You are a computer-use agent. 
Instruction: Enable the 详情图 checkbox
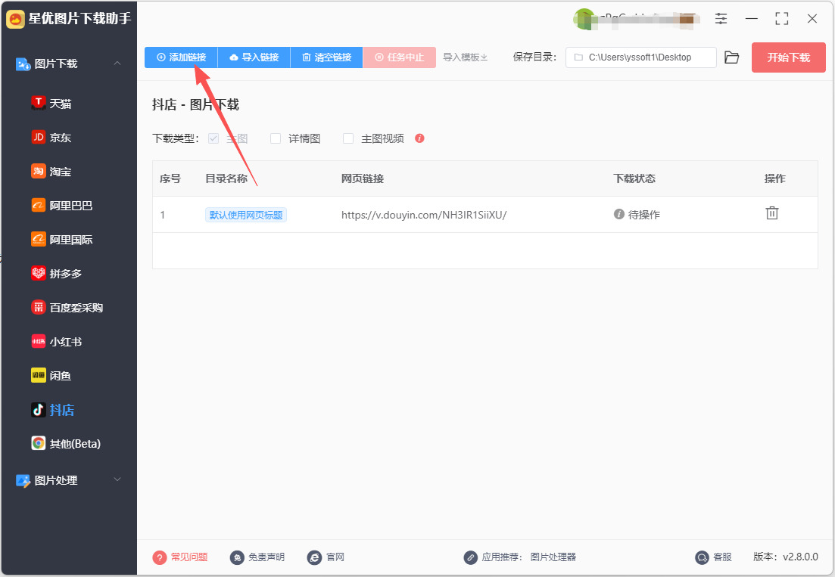276,138
